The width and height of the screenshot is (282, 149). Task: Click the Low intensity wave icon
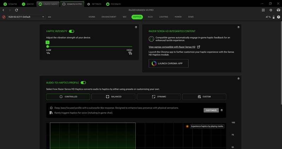tap(48, 53)
